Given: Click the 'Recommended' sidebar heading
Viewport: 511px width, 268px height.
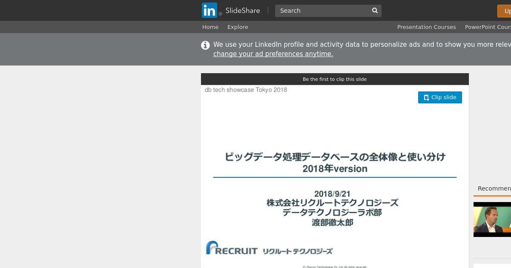Looking at the screenshot, I should 494,188.
